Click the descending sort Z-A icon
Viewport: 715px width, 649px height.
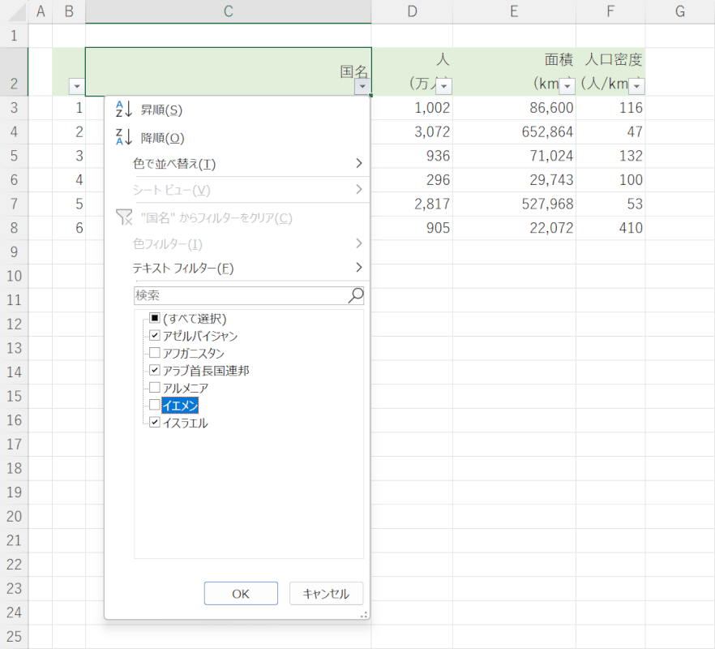(x=123, y=138)
